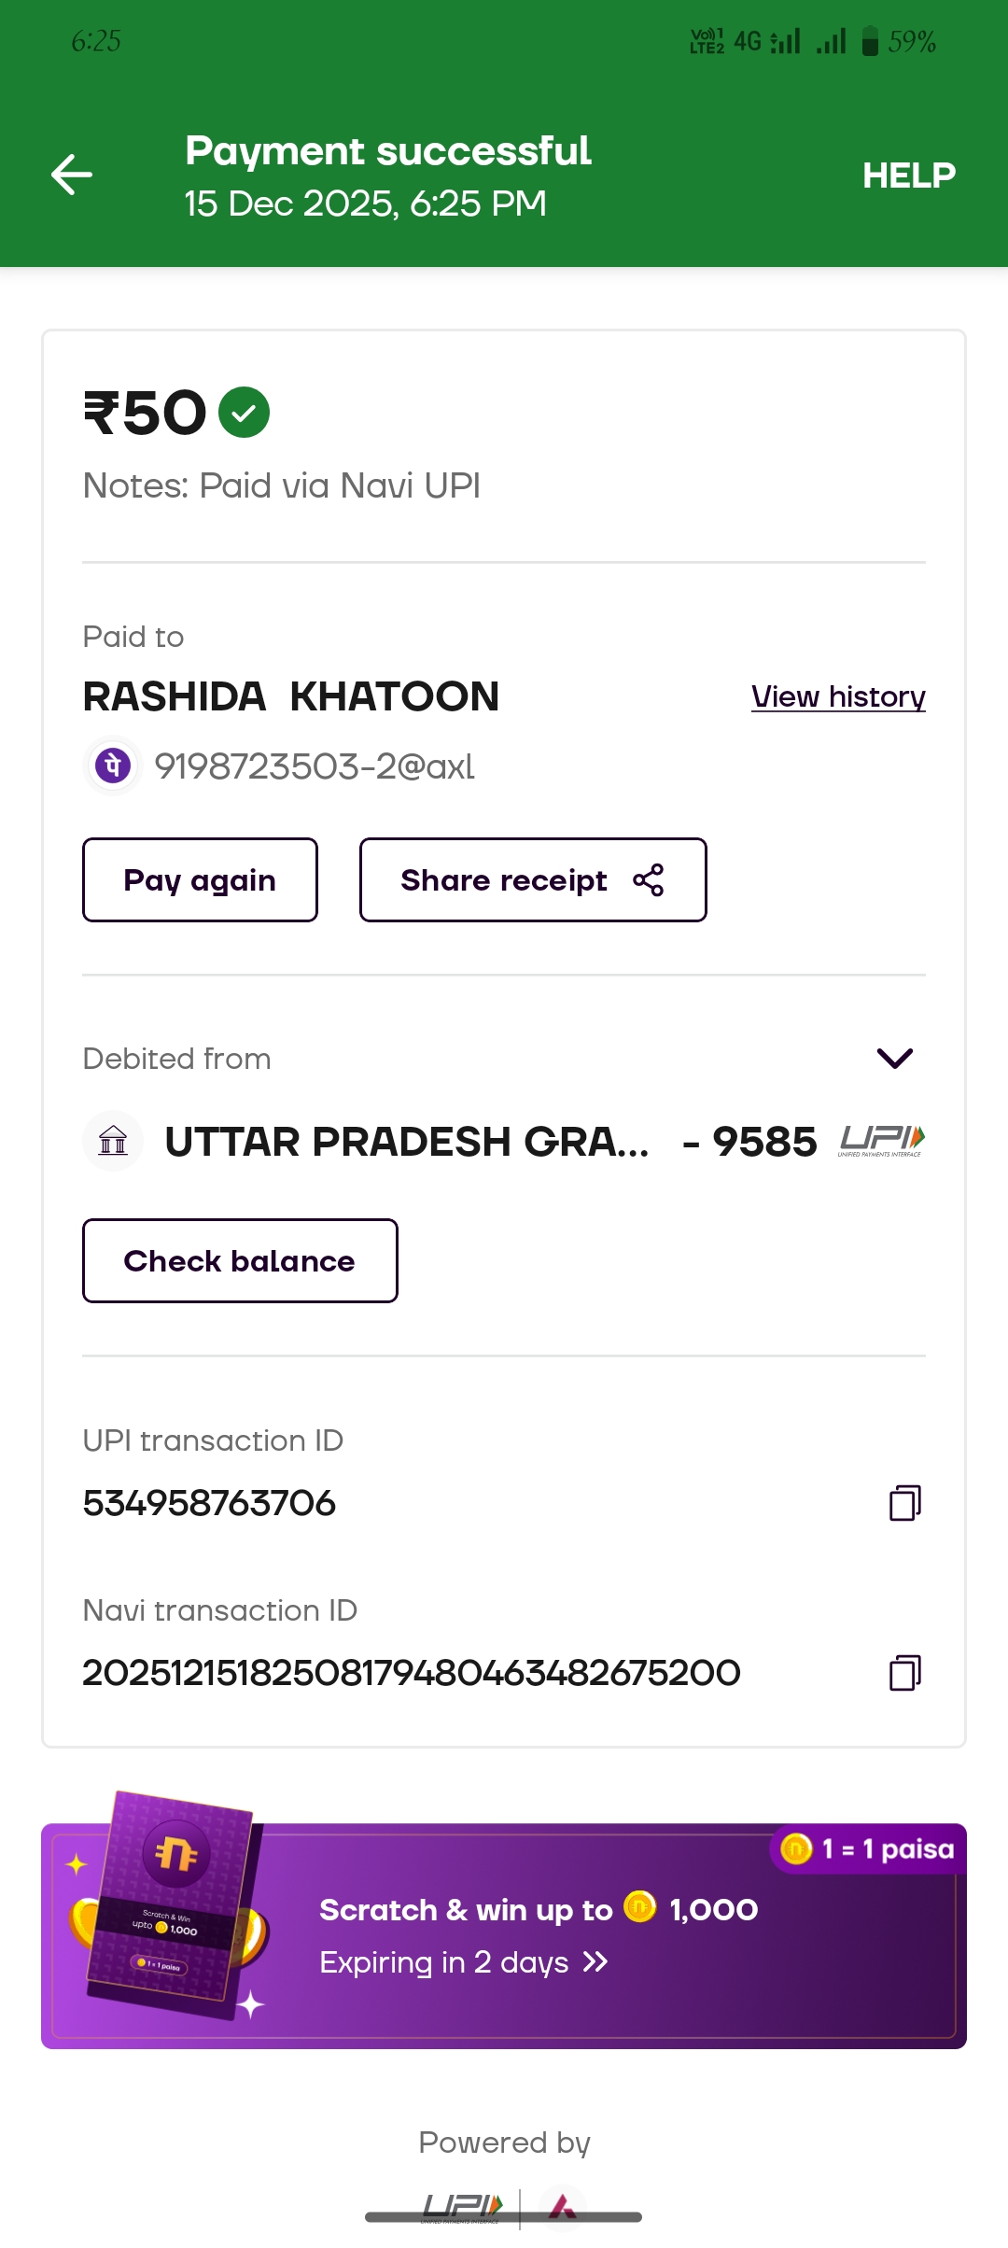Tap the UPI logo next to 9585

coord(881,1141)
